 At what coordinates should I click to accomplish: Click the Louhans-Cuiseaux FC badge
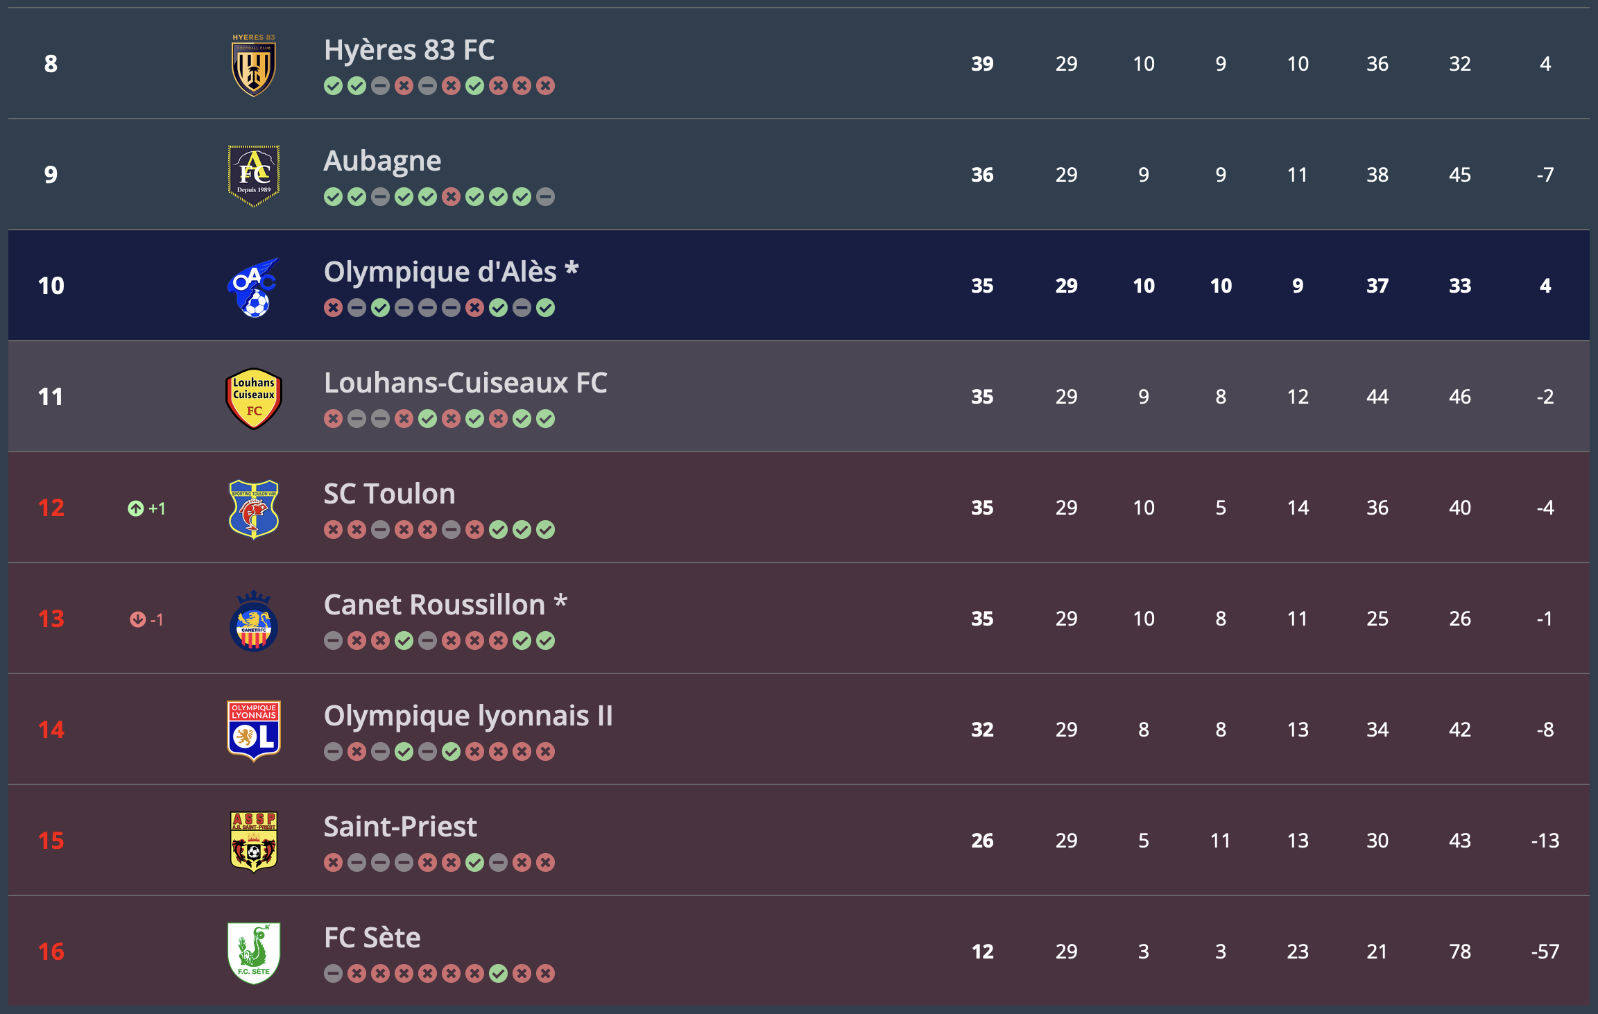click(254, 397)
